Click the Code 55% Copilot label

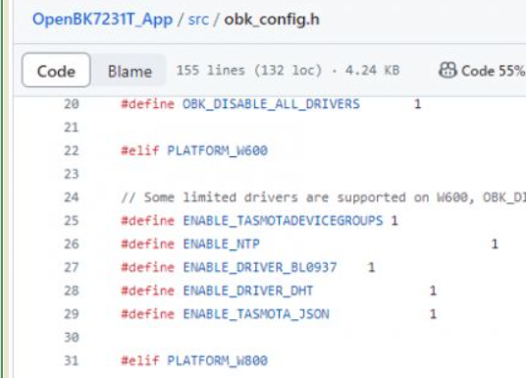coord(493,71)
